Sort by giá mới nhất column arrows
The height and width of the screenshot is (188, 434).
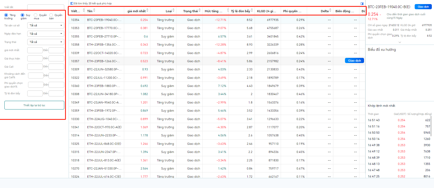(x=147, y=11)
